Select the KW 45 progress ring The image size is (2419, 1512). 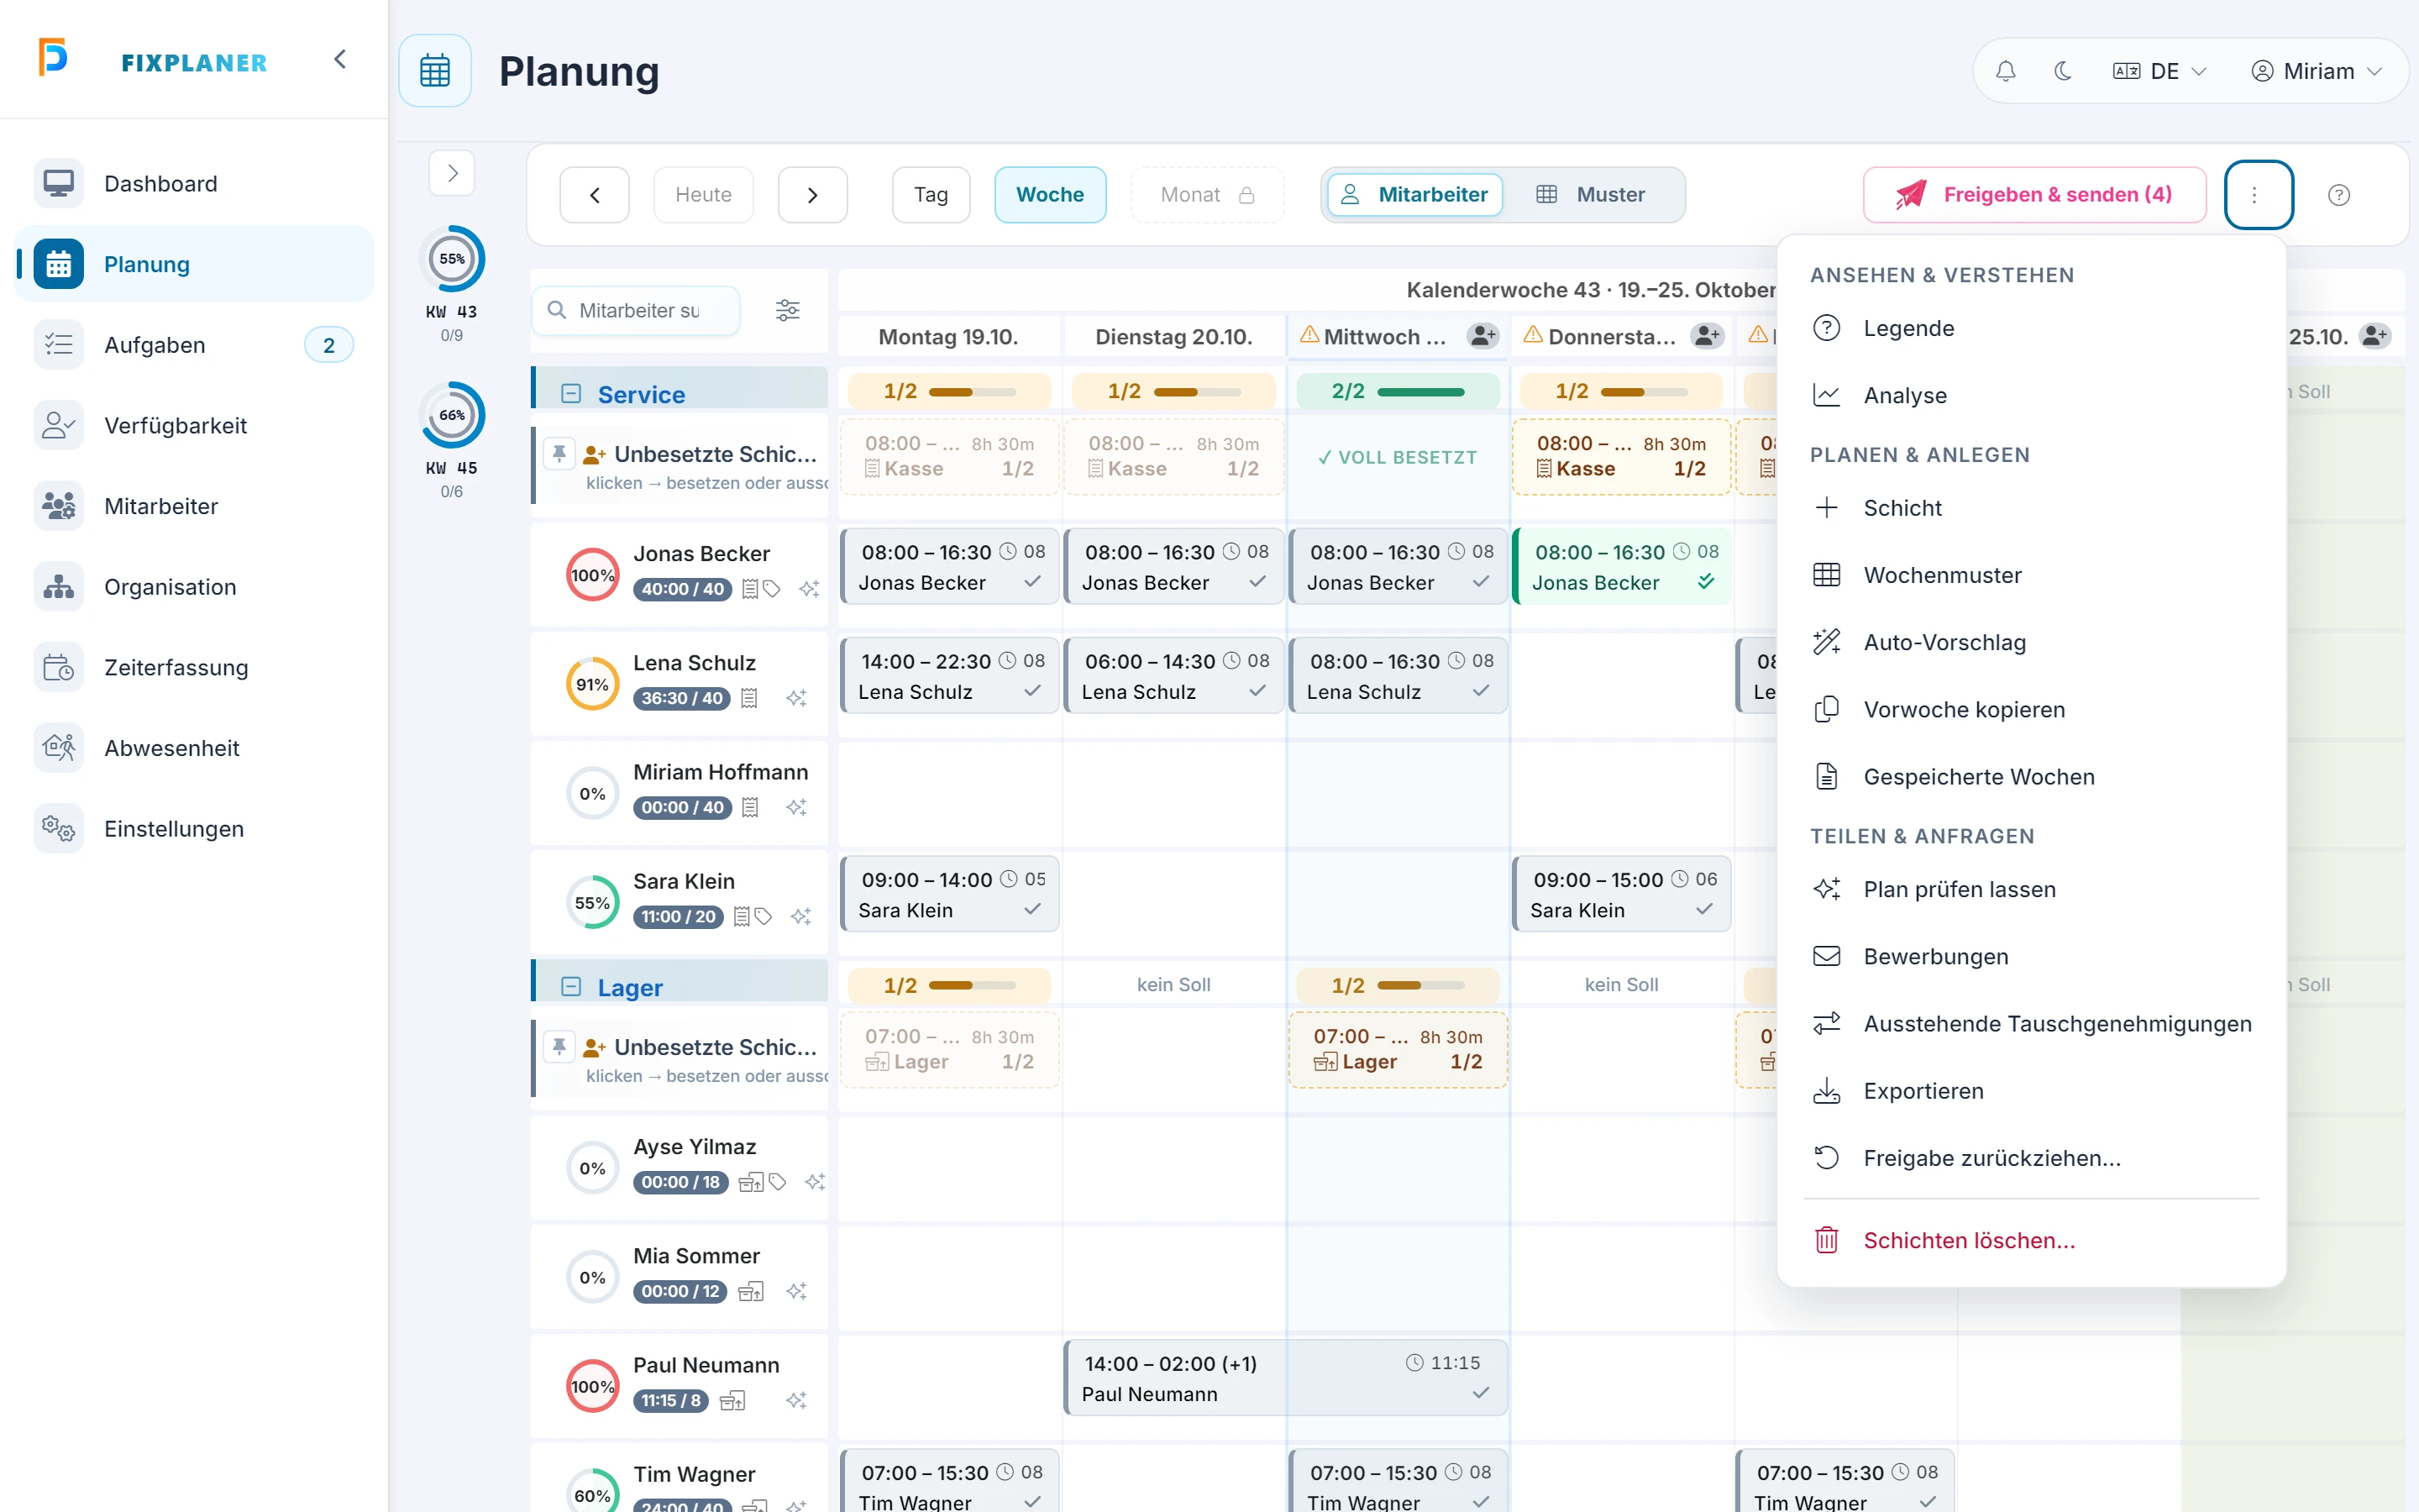pyautogui.click(x=452, y=415)
